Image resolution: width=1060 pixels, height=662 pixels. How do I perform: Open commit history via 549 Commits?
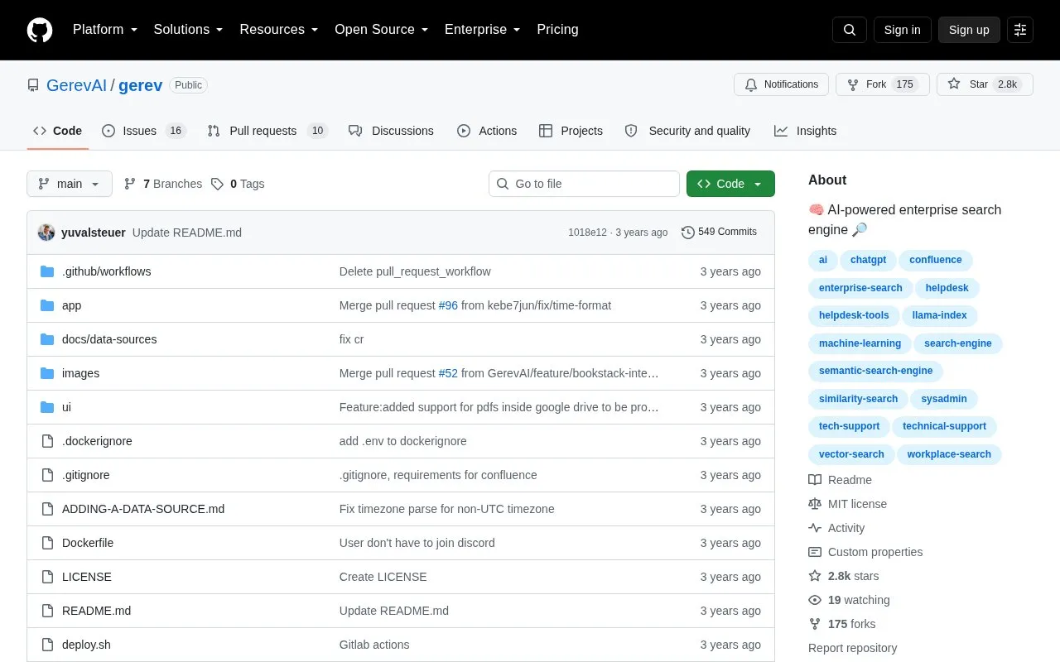719,233
